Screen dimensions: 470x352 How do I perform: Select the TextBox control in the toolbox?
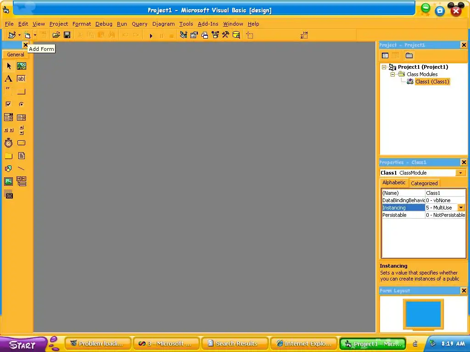click(21, 79)
